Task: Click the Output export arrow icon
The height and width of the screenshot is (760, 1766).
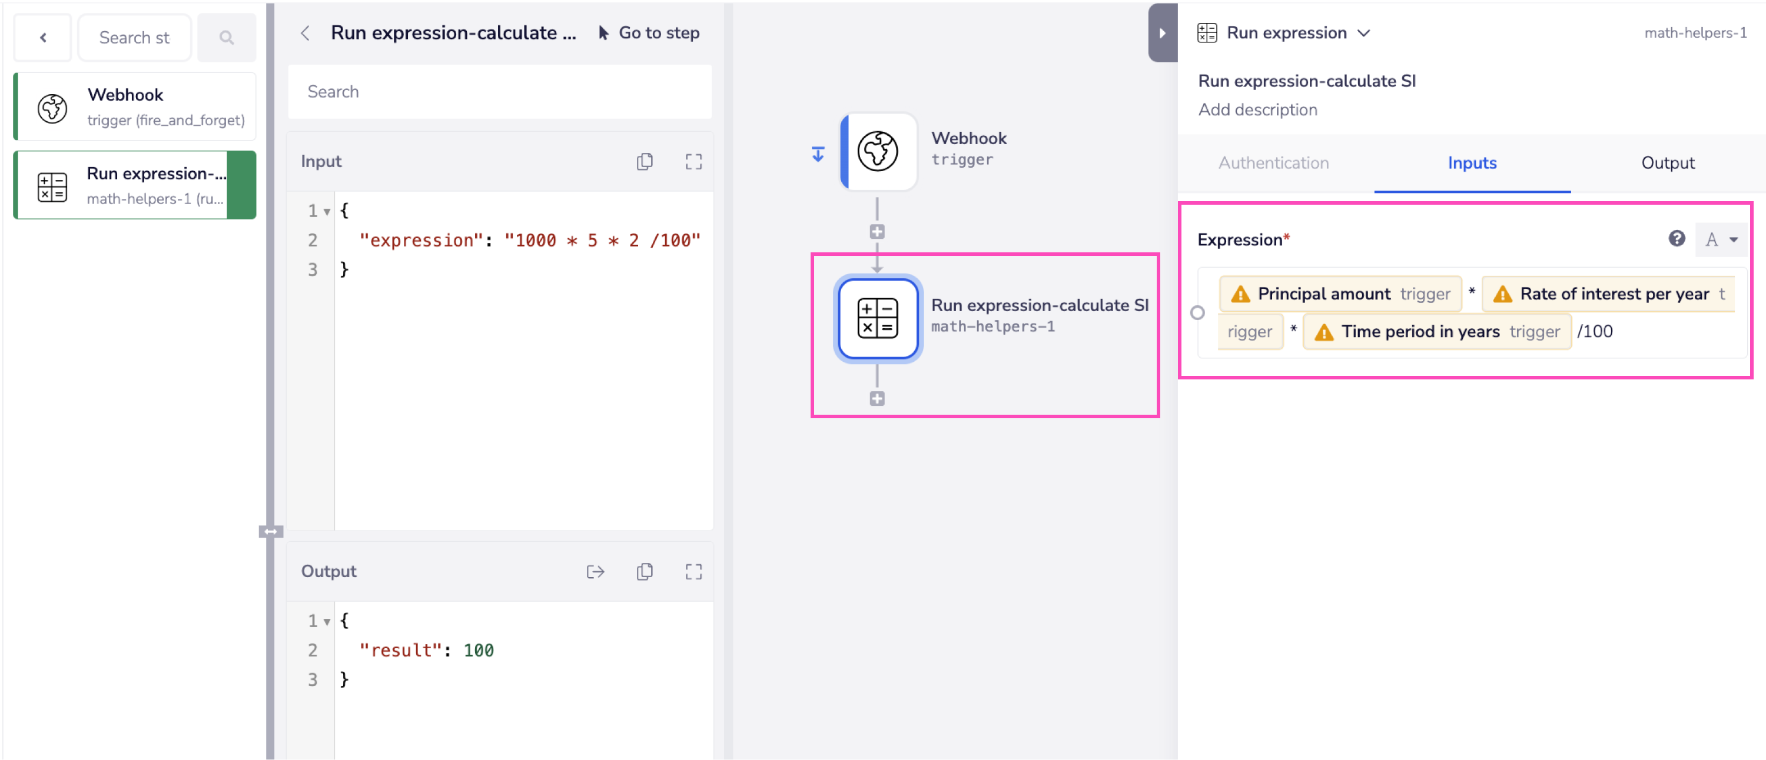Action: point(595,572)
